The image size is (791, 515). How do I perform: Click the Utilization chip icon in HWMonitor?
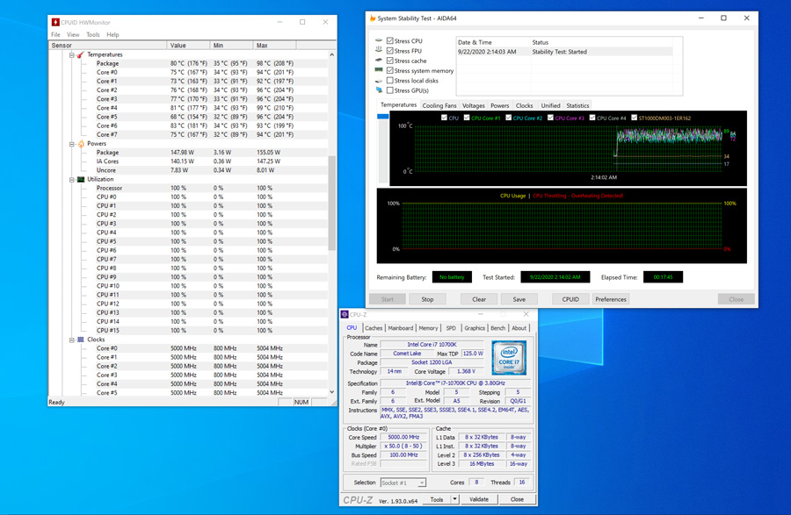coord(81,179)
